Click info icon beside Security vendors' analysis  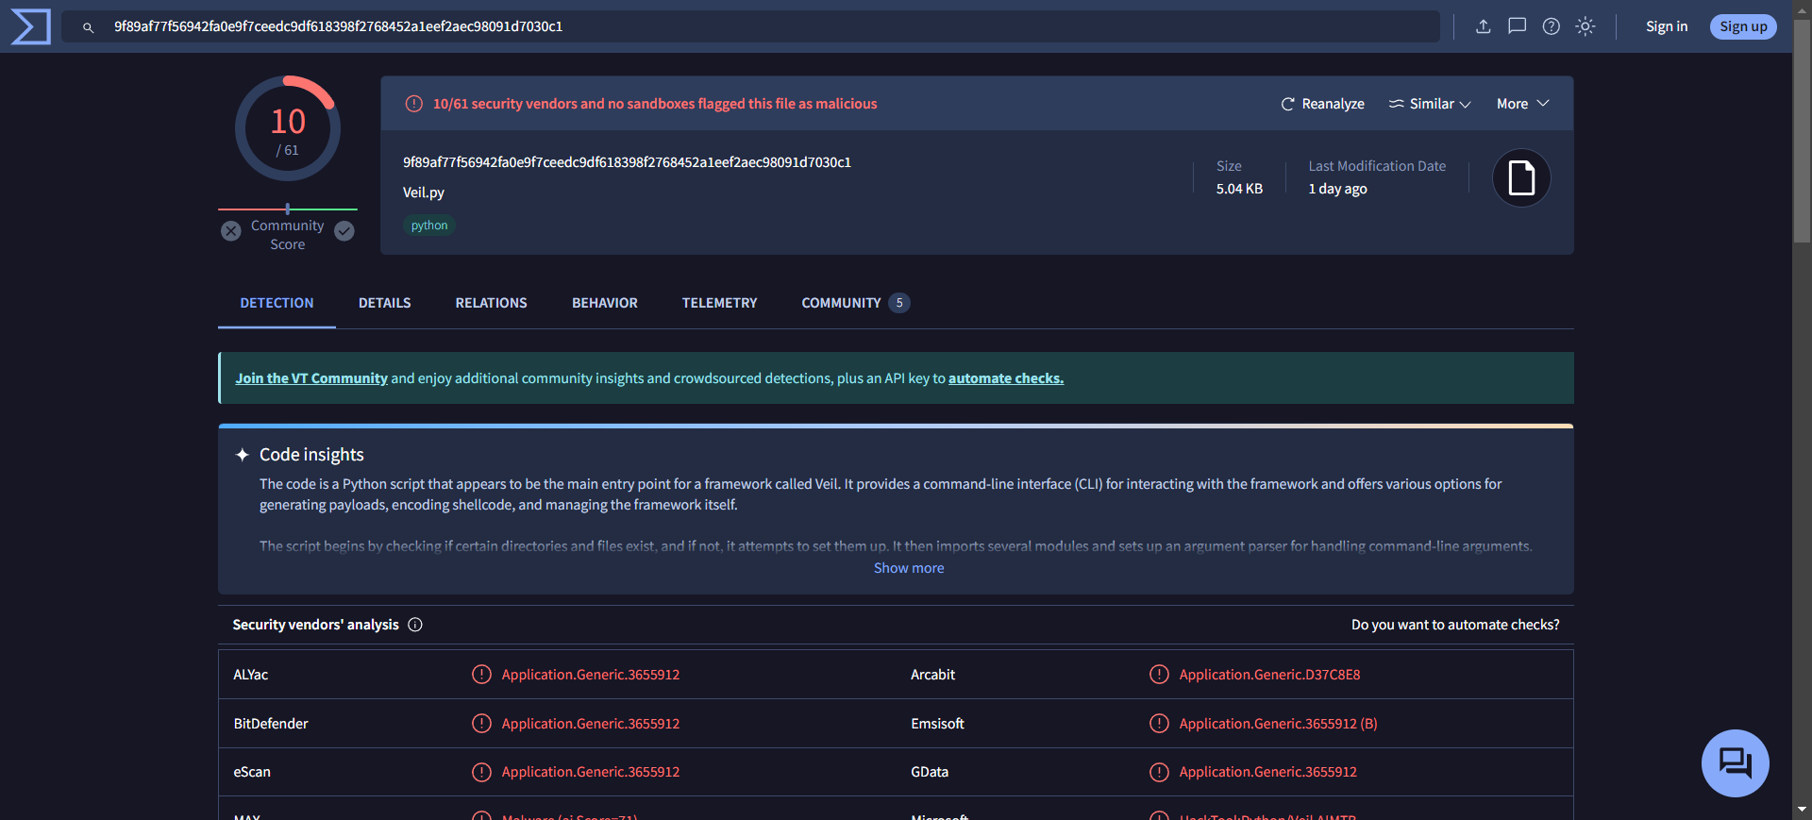coord(415,625)
